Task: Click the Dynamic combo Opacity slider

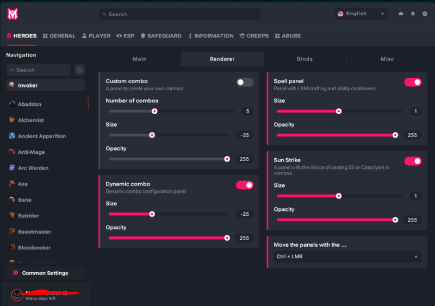Action: (x=169, y=238)
